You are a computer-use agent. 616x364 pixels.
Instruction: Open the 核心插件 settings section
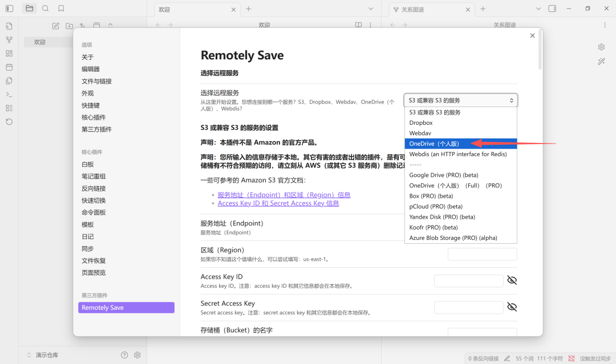(x=127, y=117)
